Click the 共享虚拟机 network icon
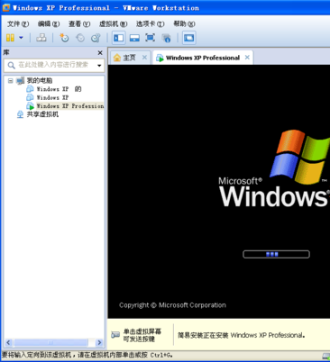 click(x=20, y=114)
